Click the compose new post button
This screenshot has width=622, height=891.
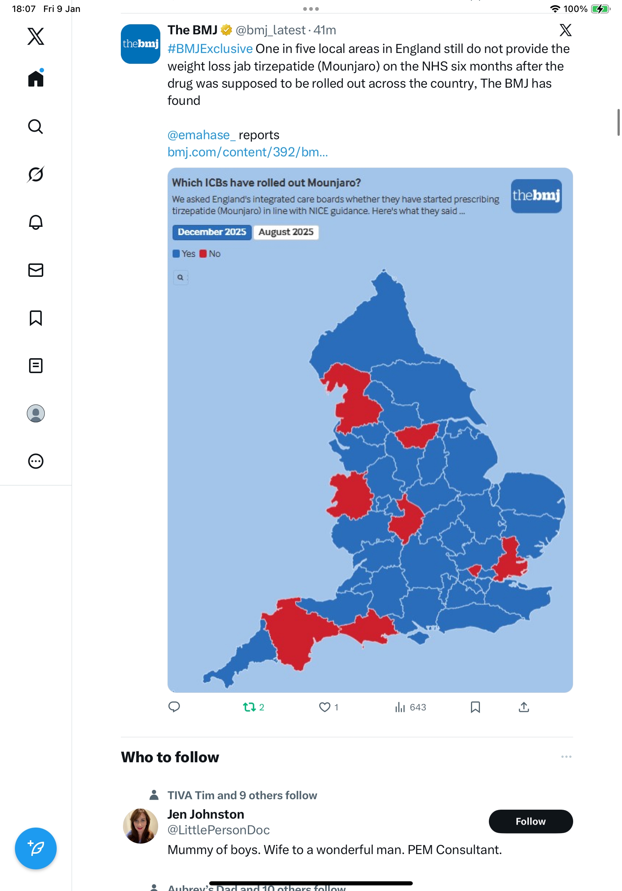point(36,848)
